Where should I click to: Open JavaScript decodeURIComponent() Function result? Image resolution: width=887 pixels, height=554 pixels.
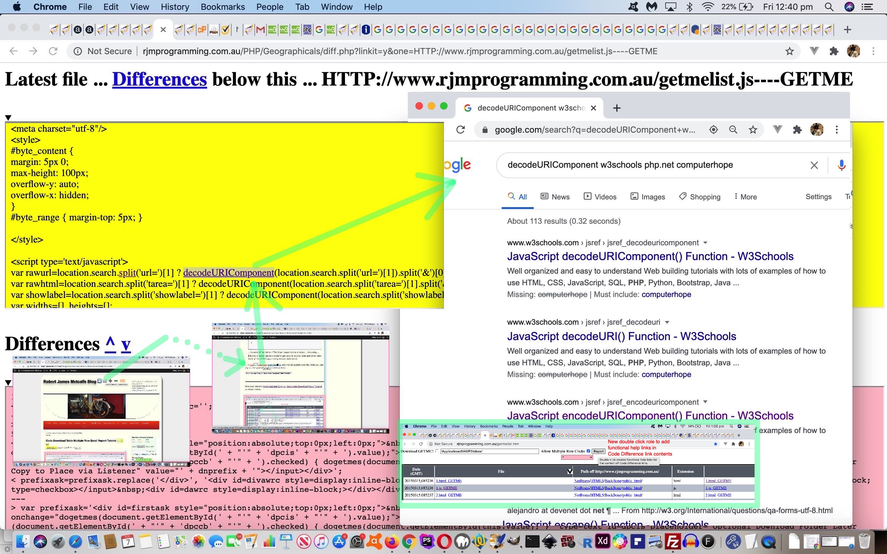point(650,256)
